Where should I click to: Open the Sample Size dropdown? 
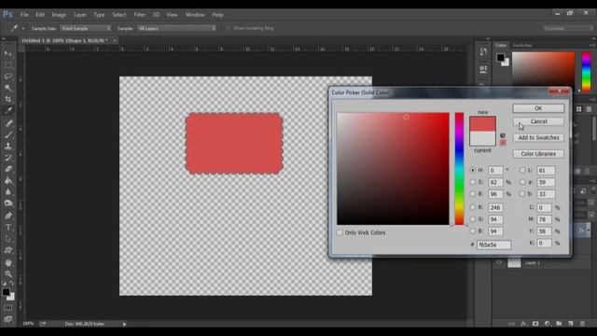(x=86, y=28)
